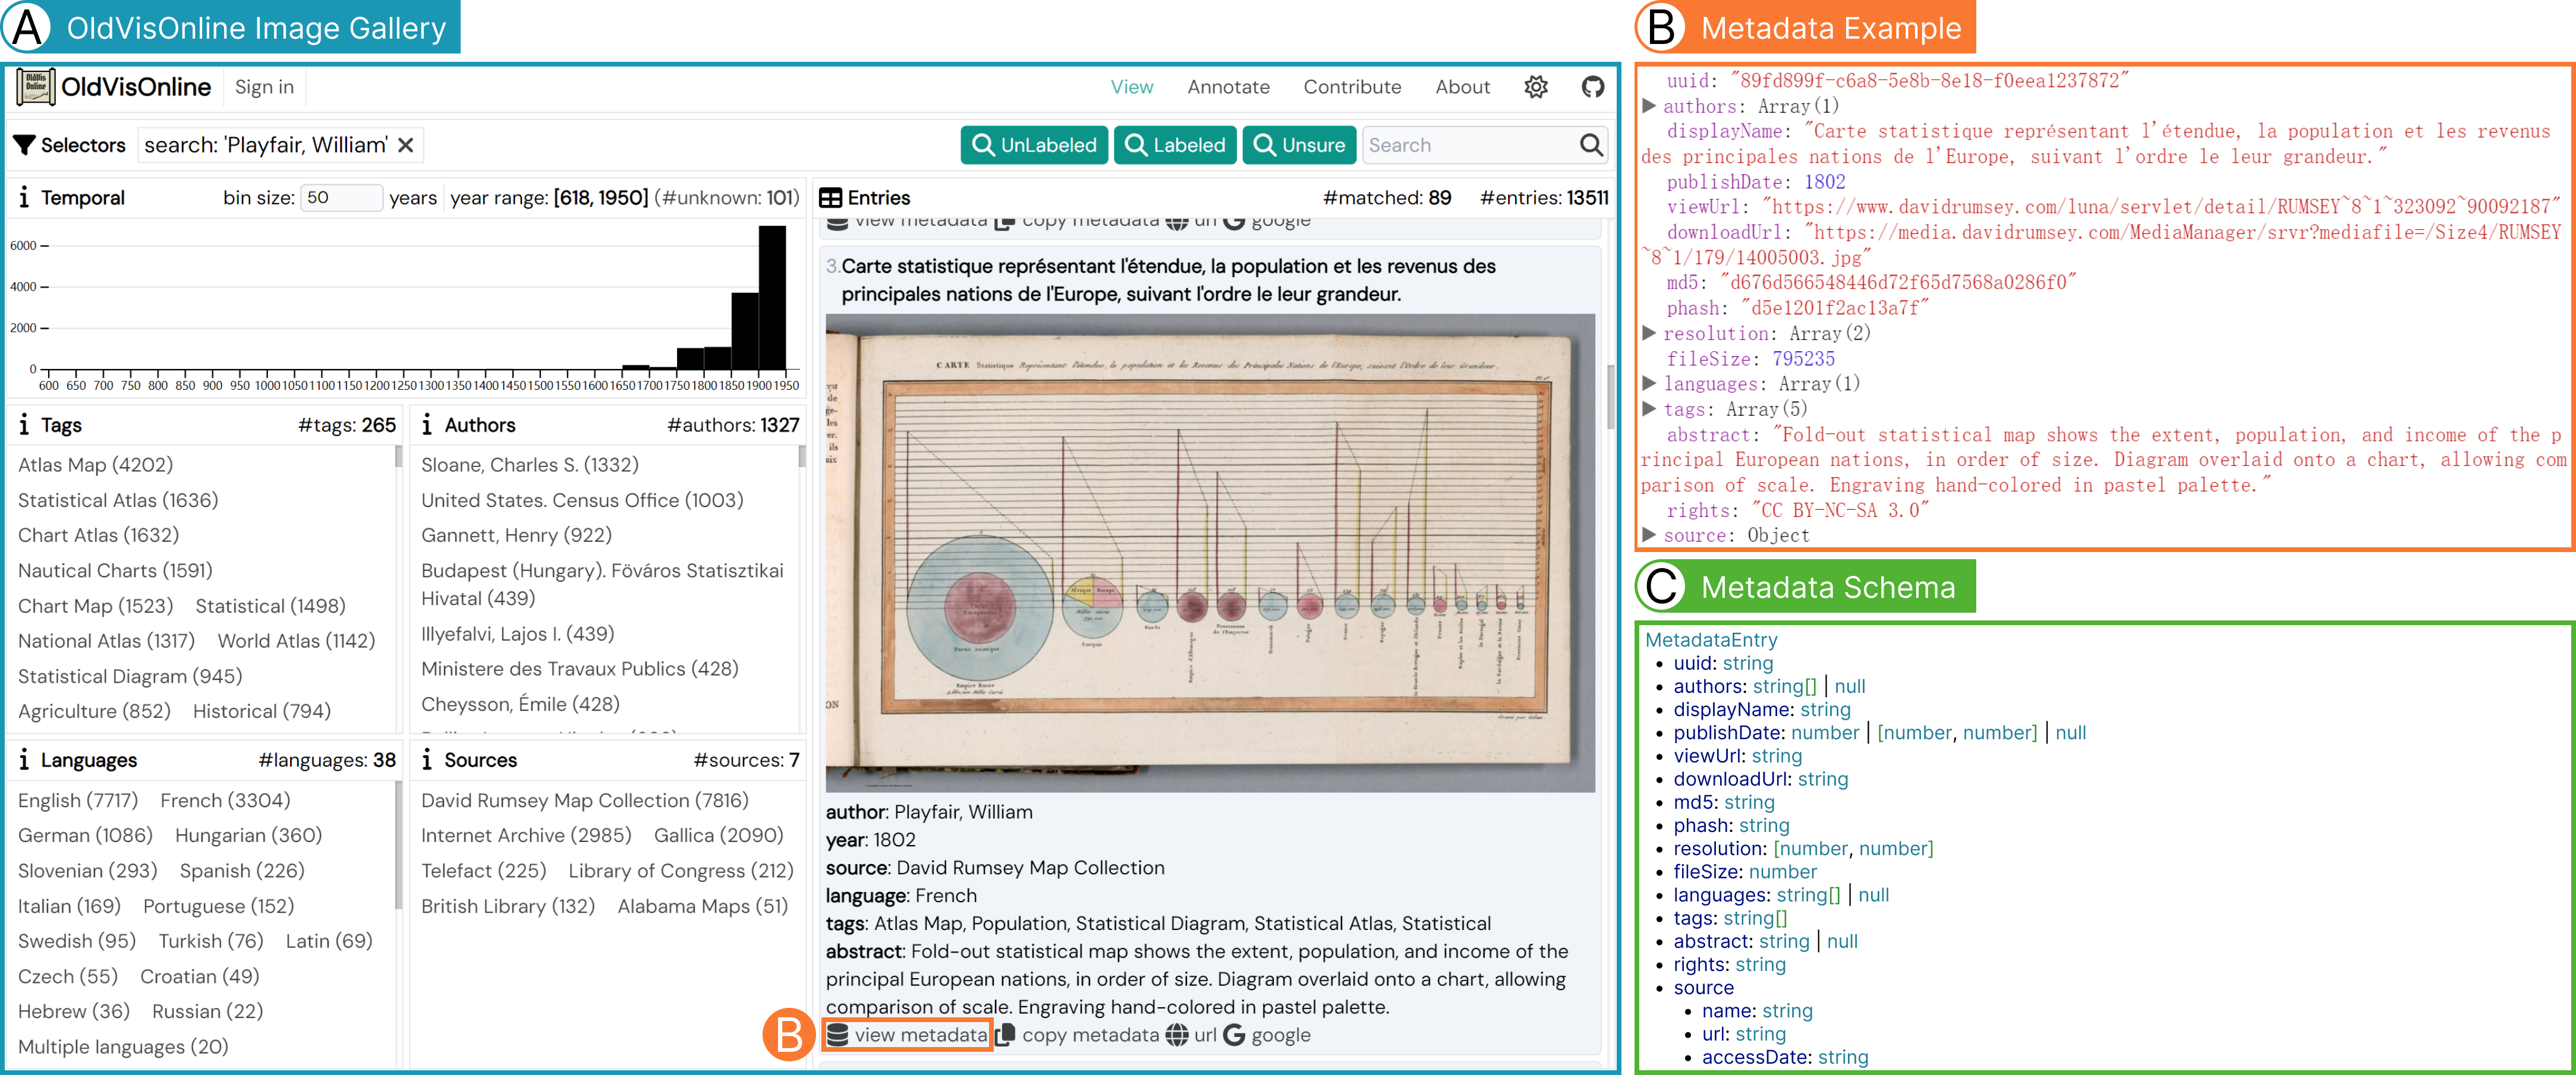Click the Authors info icon
Viewport: 2576px width, 1075px height.
click(x=427, y=424)
